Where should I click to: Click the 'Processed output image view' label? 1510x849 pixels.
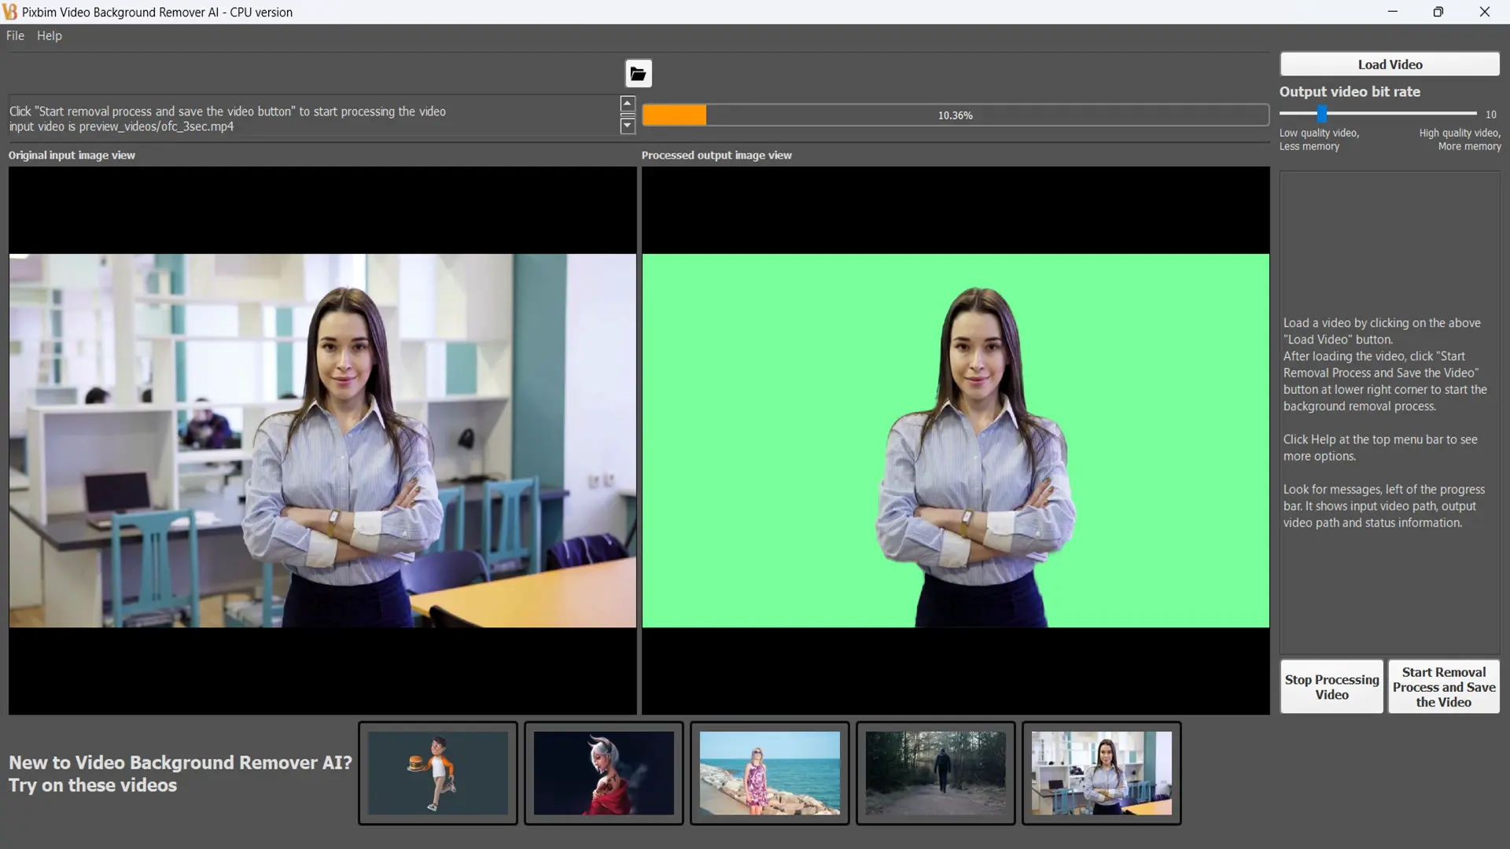(x=716, y=156)
